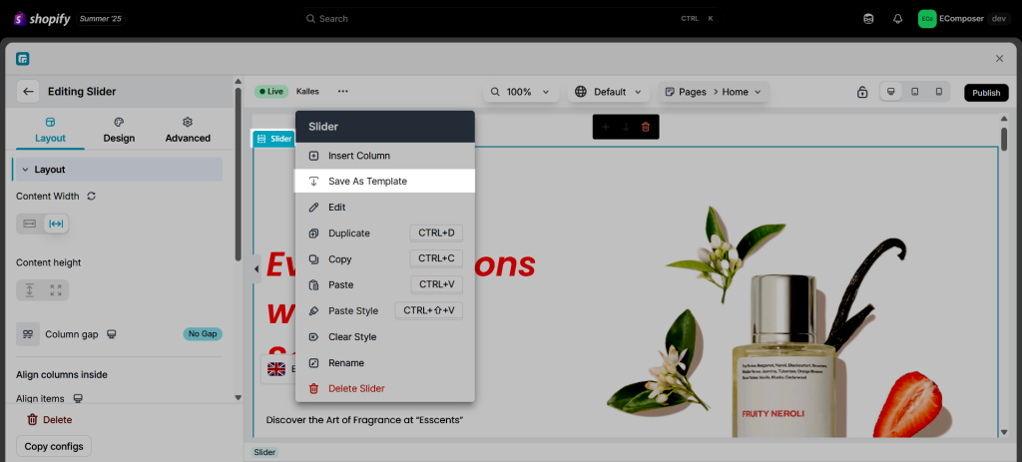The image size is (1022, 462).
Task: Open the 100% zoom dropdown
Action: (x=521, y=92)
